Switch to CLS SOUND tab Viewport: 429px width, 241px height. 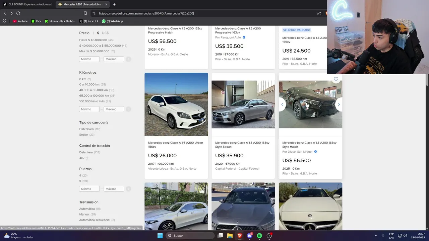pyautogui.click(x=27, y=4)
